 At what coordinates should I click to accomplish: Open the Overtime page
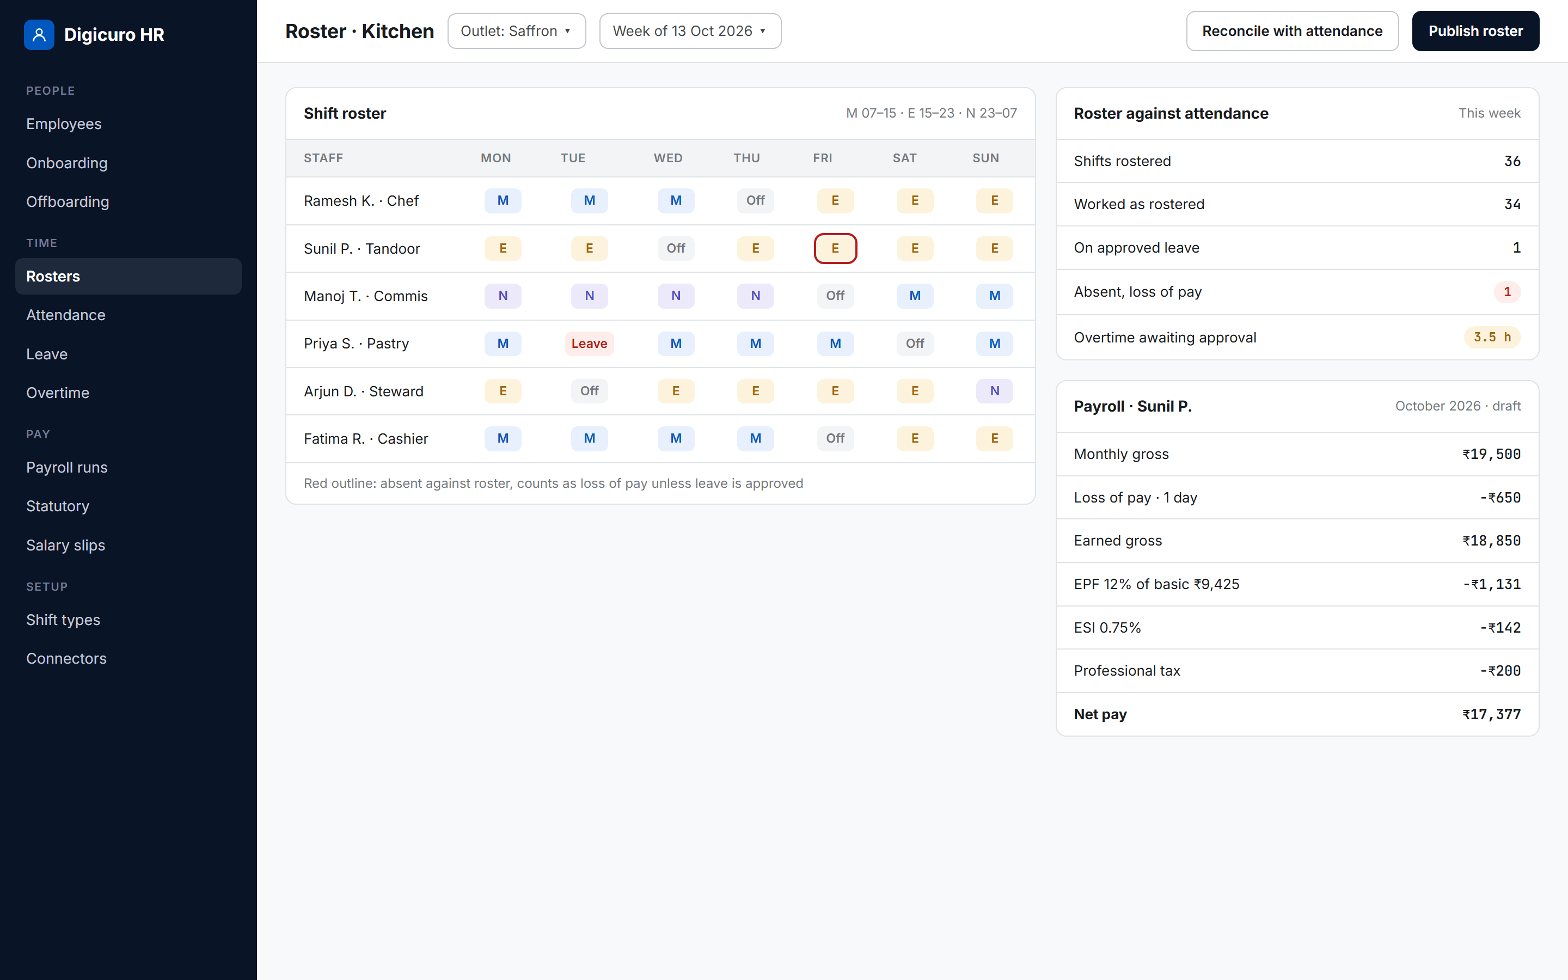128,393
